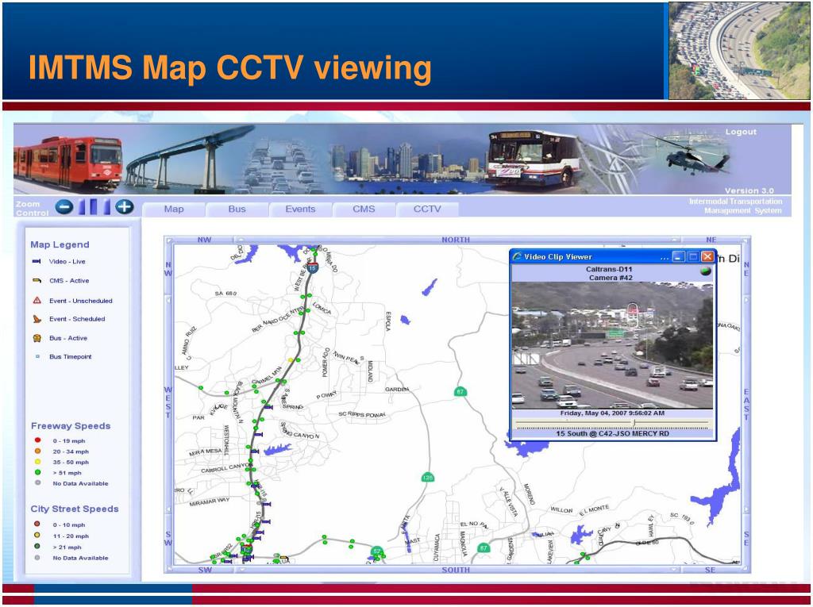Zoom in with the plus button
This screenshot has width=813, height=607.
pos(124,207)
